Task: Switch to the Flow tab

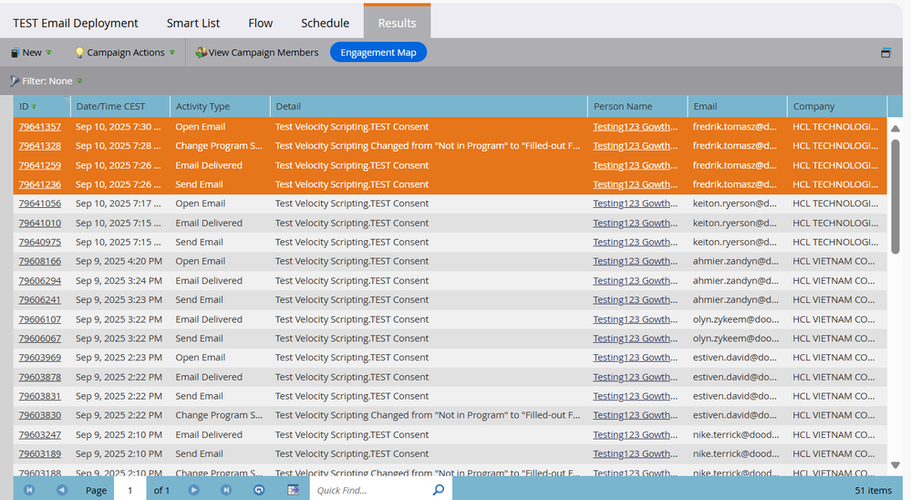Action: [260, 23]
